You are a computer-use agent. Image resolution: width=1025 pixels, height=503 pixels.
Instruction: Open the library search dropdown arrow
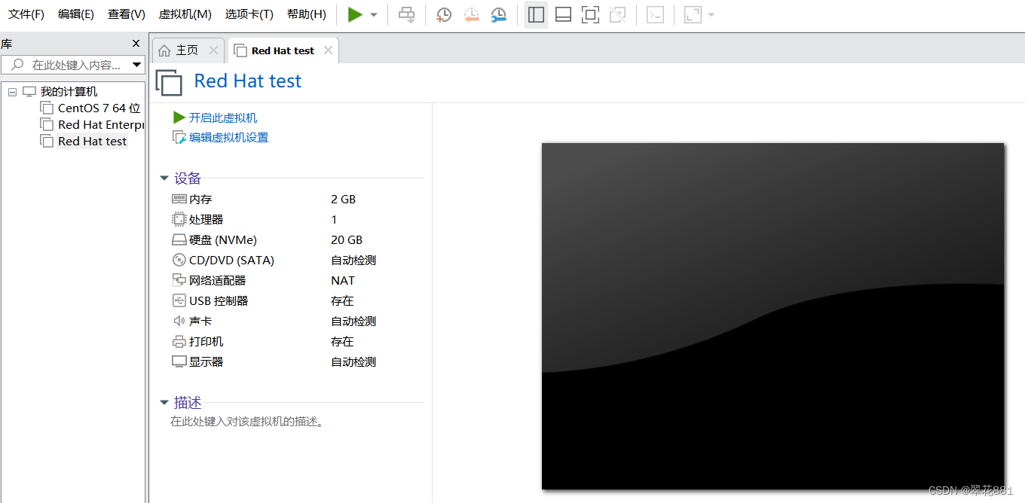(136, 65)
